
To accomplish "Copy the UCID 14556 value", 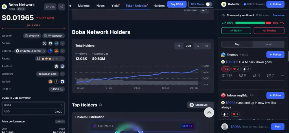I will (62, 89).
